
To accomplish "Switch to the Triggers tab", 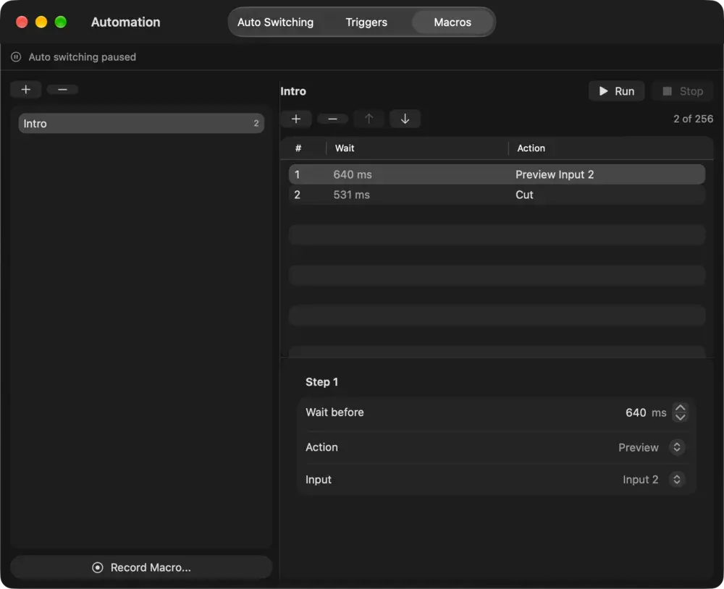I will pos(366,22).
